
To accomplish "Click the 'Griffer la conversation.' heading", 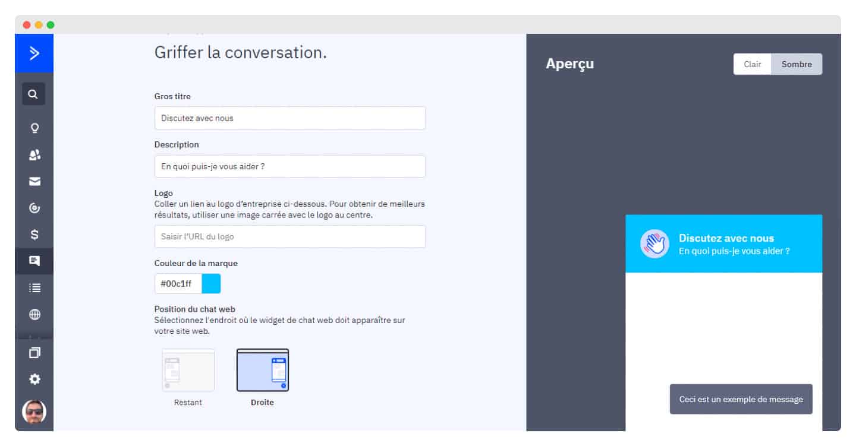I will tap(241, 52).
